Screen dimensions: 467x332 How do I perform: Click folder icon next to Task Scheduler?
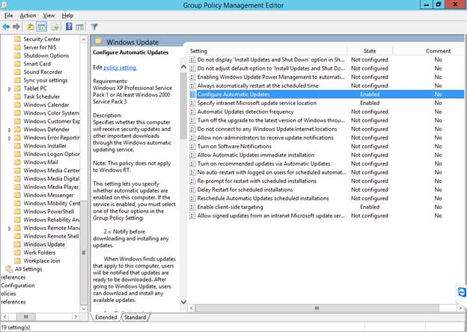[17, 97]
